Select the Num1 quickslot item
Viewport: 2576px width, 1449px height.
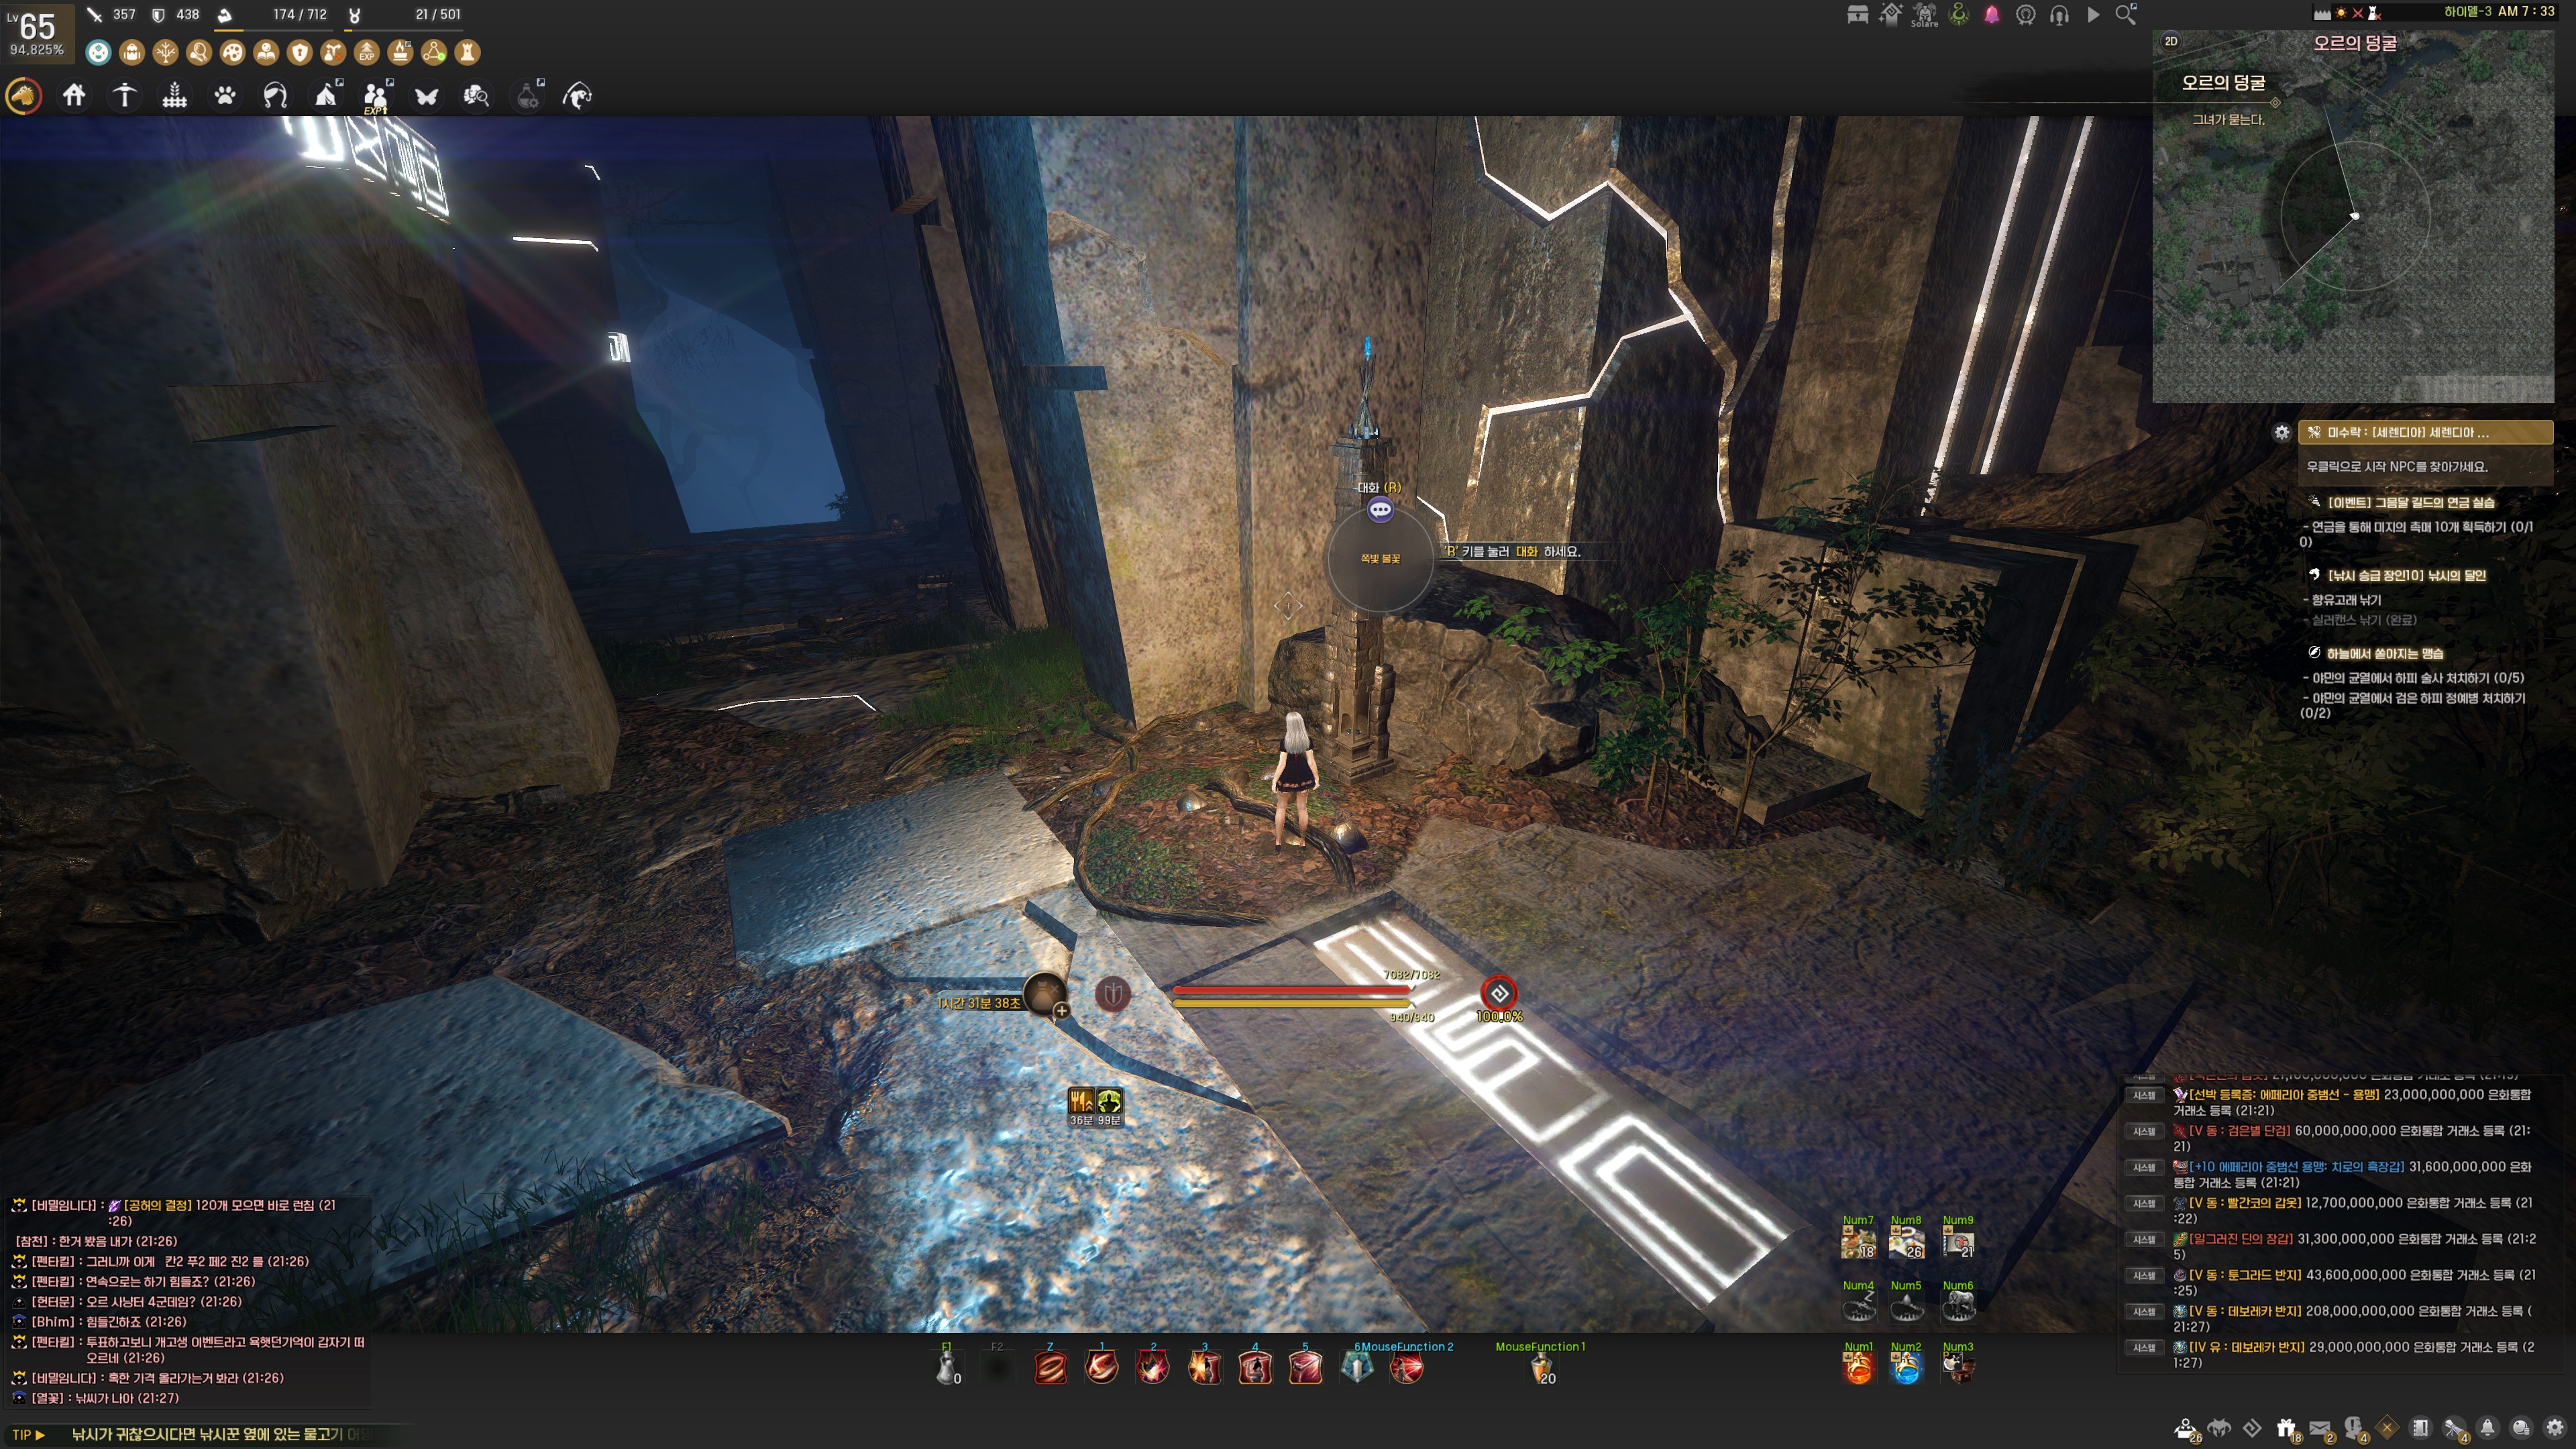click(1858, 1368)
